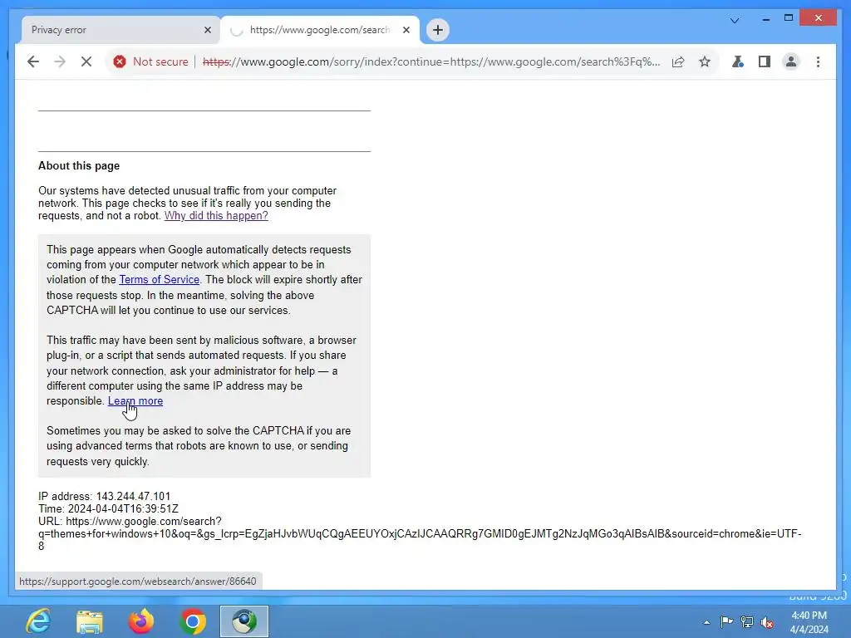Open Chrome Labs flask icon
This screenshot has width=851, height=638.
[x=738, y=61]
